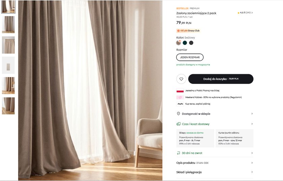Choose the beige color swatch
The image size is (283, 181).
click(x=179, y=43)
